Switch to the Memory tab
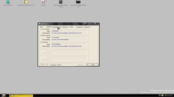The width and height of the screenshot is (174, 97). 66,27
